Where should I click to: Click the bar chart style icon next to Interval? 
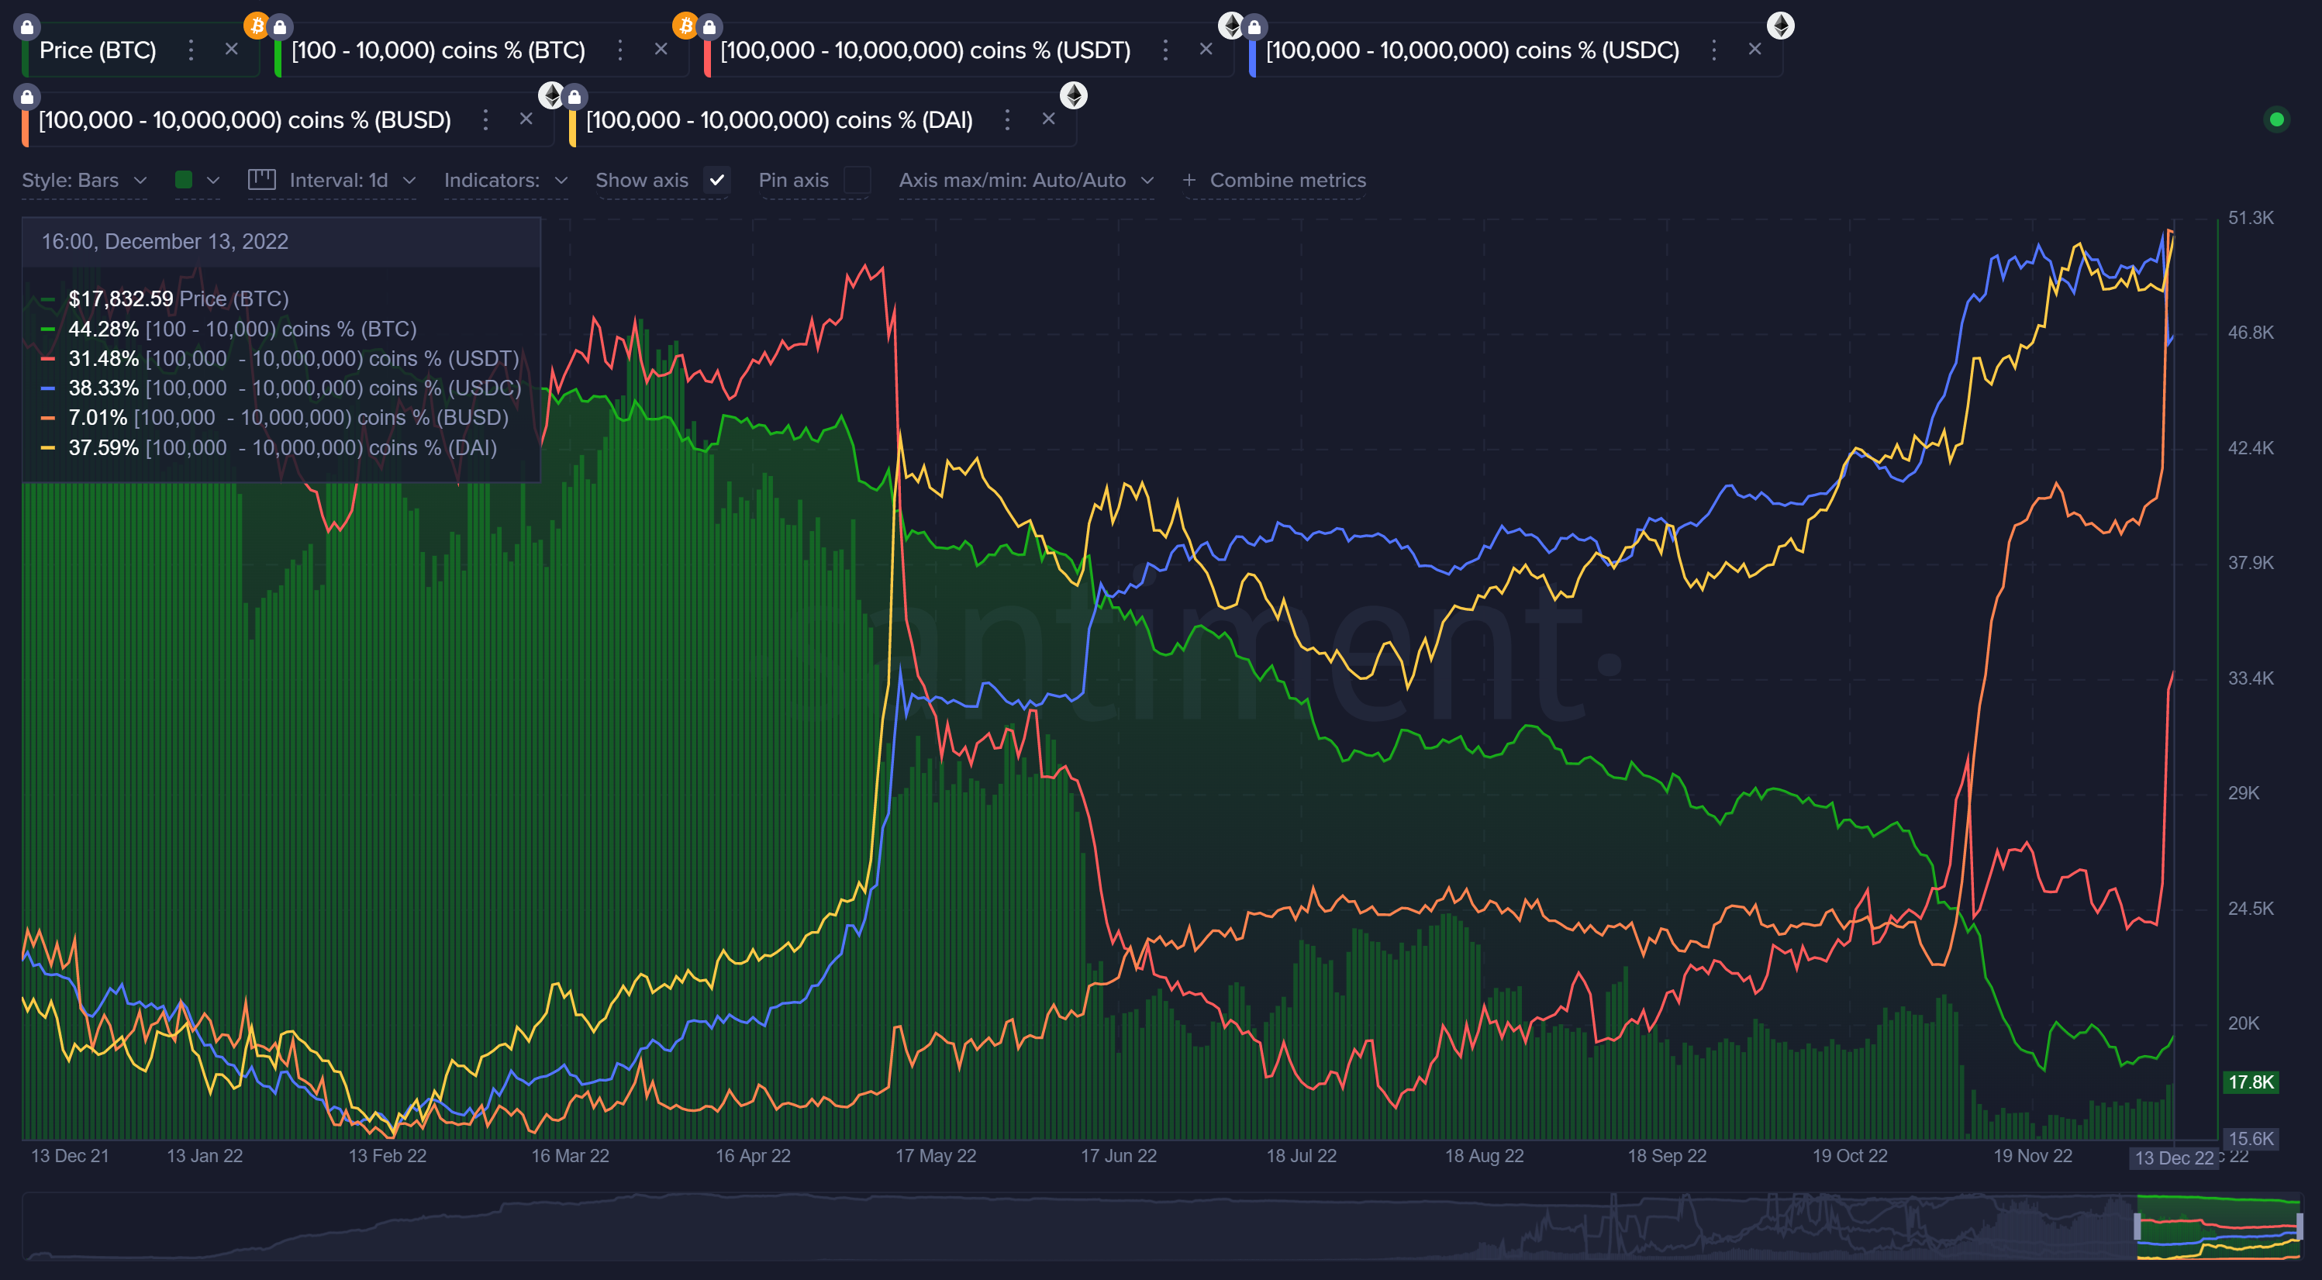261,179
